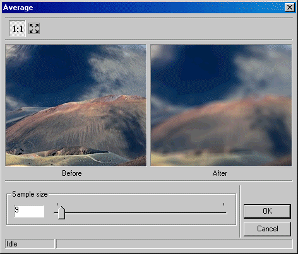The image size is (298, 254).
Task: Click the Sample size input field
Action: (29, 211)
